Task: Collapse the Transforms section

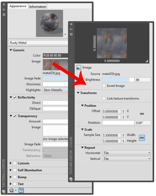Action: (78, 93)
